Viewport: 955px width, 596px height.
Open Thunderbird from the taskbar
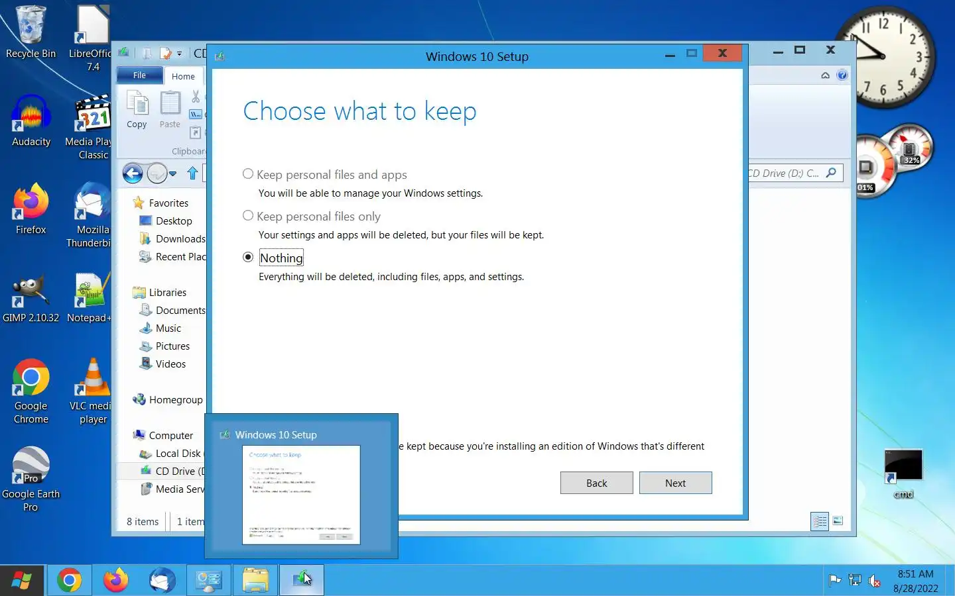tap(162, 581)
